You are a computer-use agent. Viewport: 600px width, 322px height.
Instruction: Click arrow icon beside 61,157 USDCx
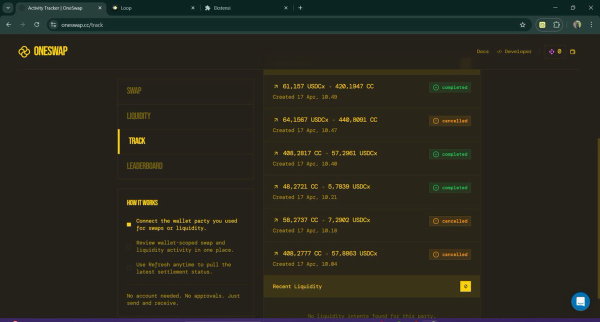275,86
